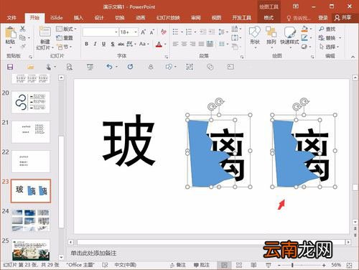Click the Shape Fill paint bucket icon

click(304, 29)
